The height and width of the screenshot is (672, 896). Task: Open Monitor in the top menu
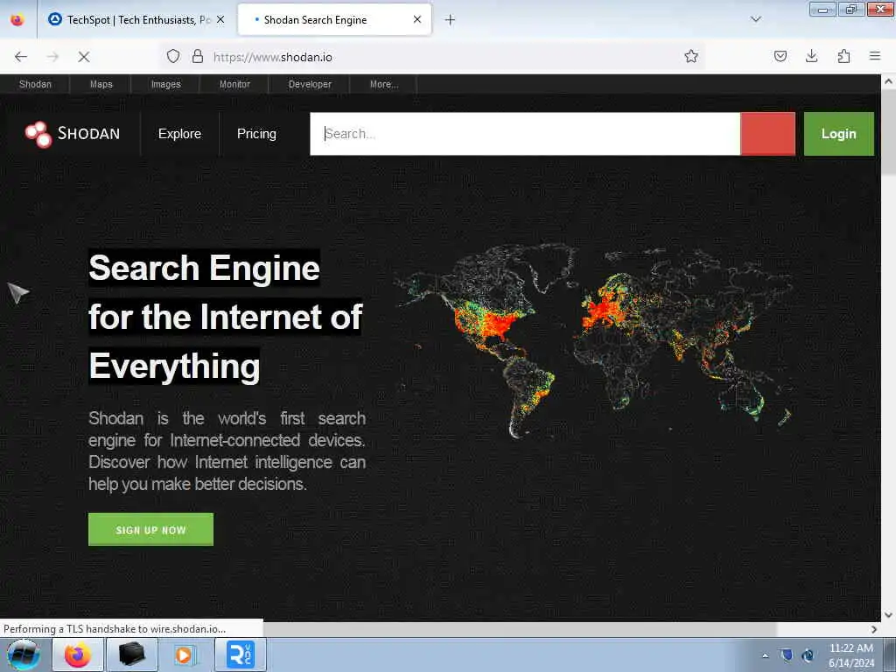[x=234, y=84]
